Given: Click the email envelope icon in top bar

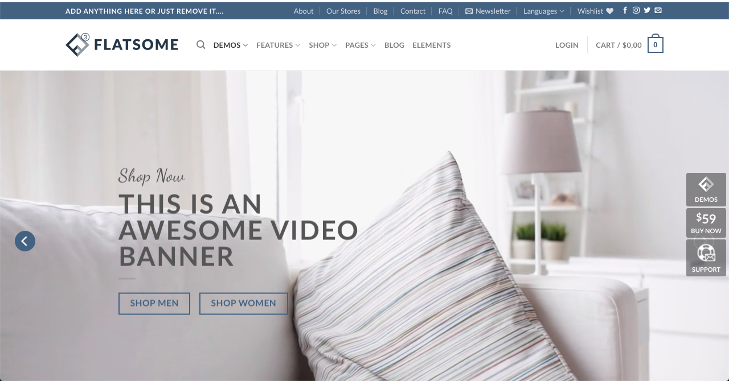Looking at the screenshot, I should point(658,10).
